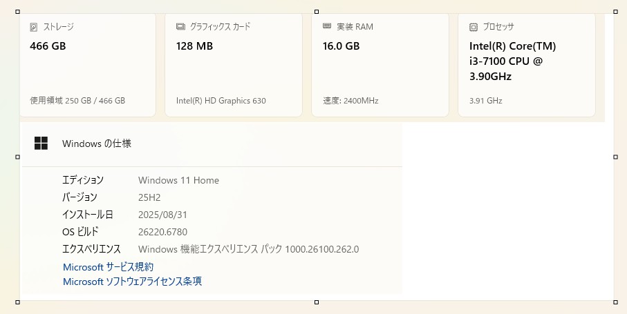The width and height of the screenshot is (627, 314).
Task: Click the top-center selection resize handle
Action: point(317,12)
